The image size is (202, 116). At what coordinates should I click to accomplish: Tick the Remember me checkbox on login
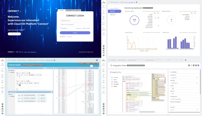[61, 28]
